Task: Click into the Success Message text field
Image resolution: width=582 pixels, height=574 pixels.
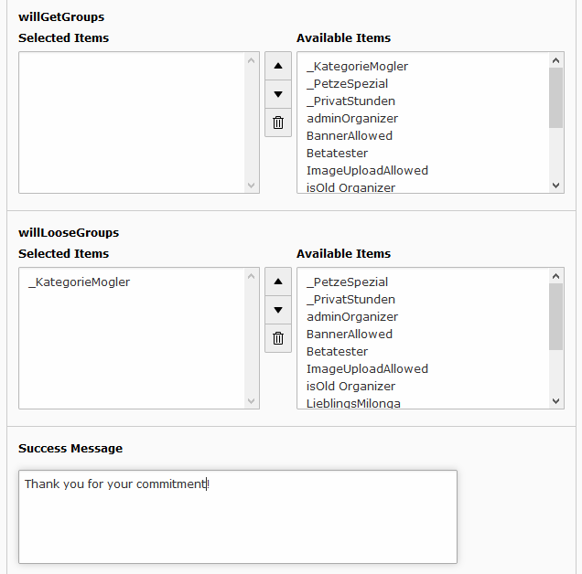Action: pyautogui.click(x=237, y=516)
